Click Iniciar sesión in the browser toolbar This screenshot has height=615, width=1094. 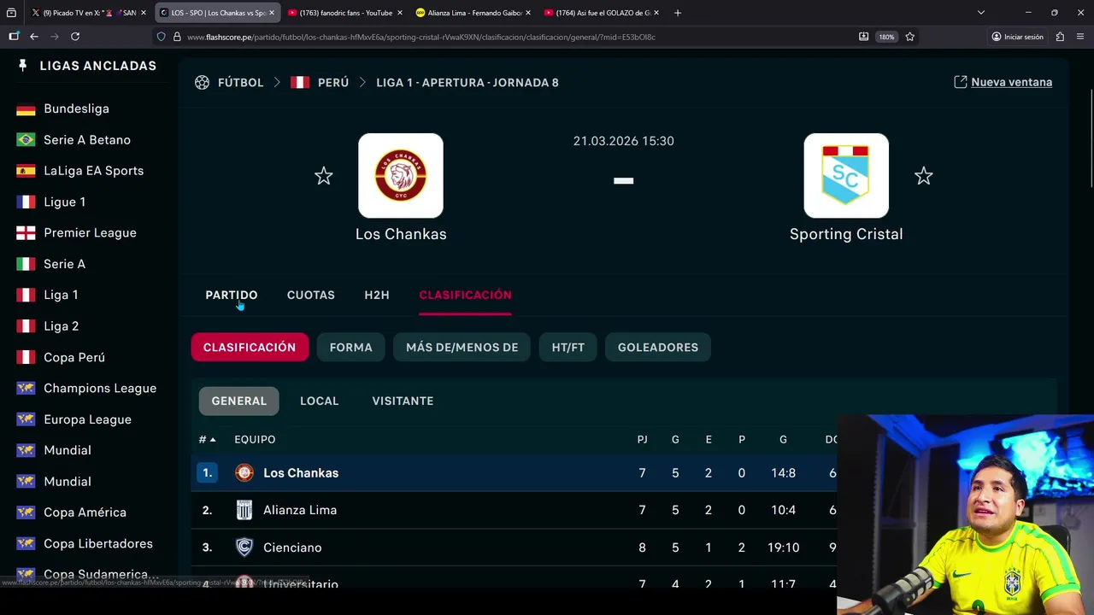[1017, 37]
